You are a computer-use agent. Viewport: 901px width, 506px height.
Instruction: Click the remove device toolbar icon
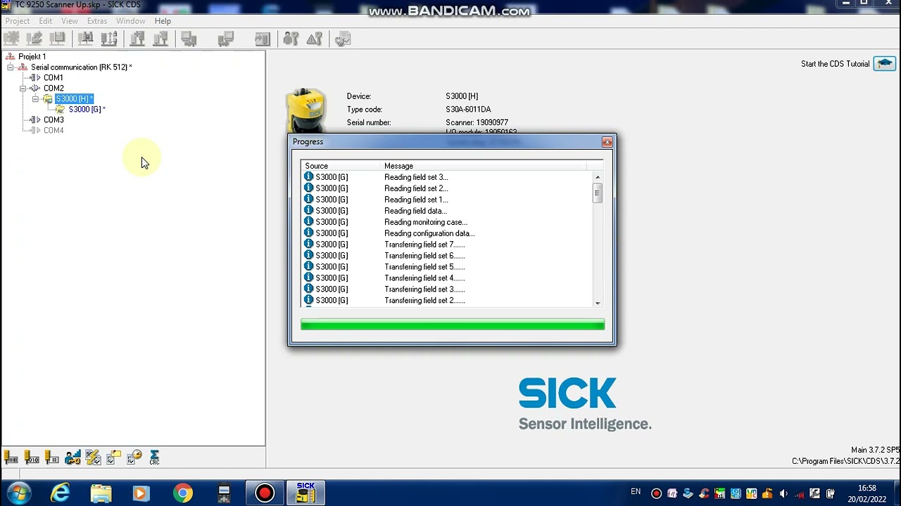[x=160, y=39]
